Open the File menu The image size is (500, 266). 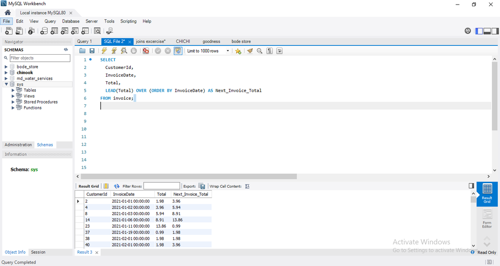pos(7,21)
